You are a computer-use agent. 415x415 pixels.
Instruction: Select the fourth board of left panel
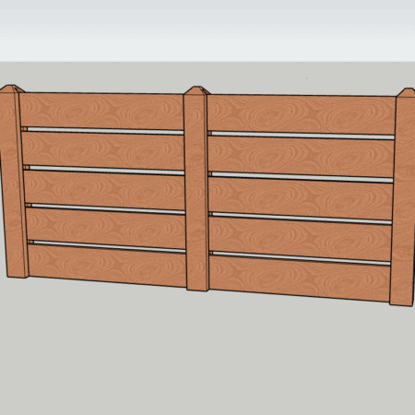[x=105, y=227]
